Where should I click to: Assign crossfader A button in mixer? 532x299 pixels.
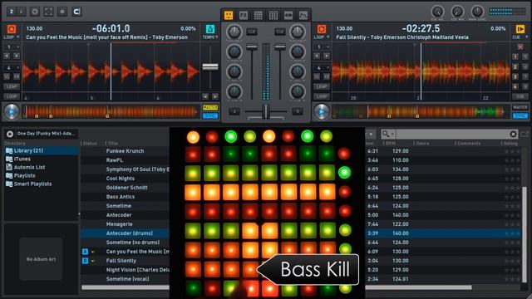click(x=234, y=111)
